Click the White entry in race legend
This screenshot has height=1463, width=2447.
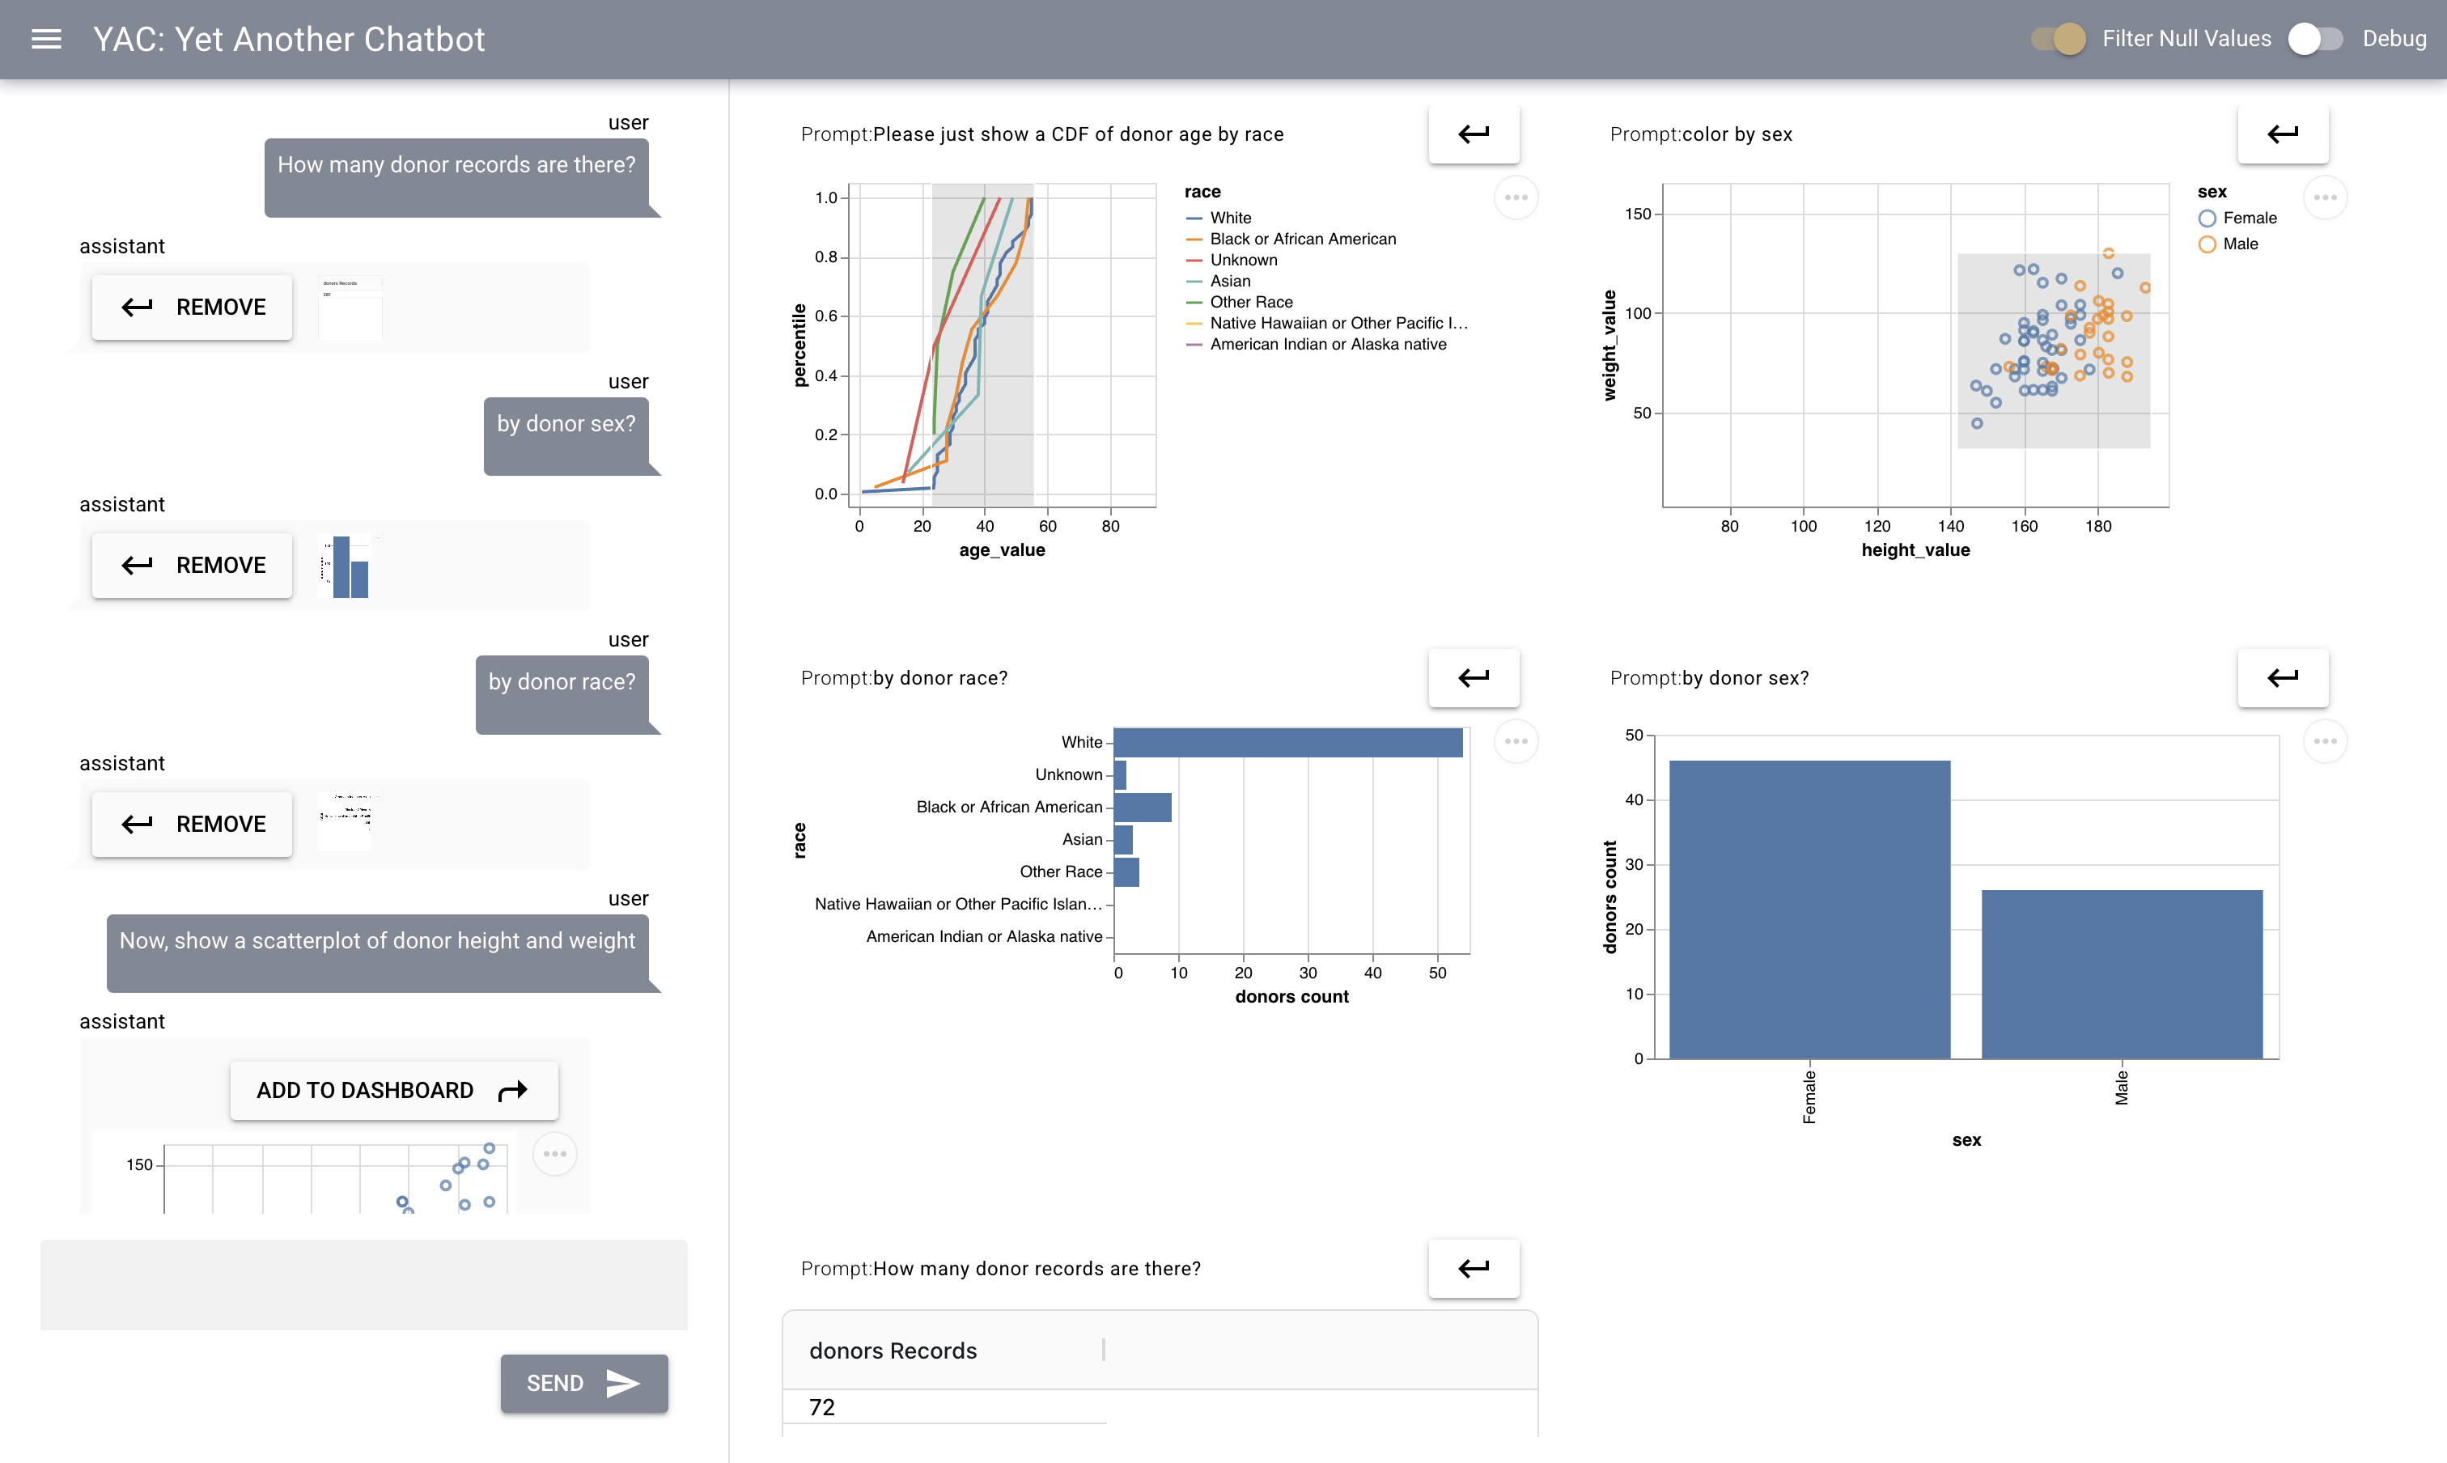[1229, 218]
